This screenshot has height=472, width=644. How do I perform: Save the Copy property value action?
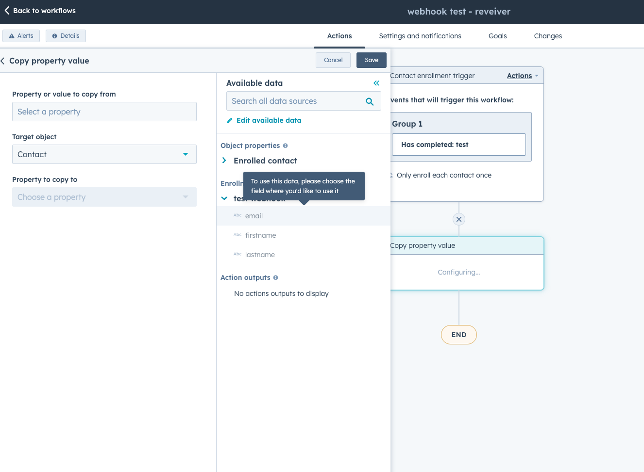(371, 60)
